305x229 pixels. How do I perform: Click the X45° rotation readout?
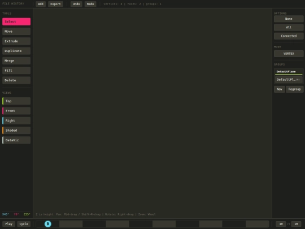(6, 214)
